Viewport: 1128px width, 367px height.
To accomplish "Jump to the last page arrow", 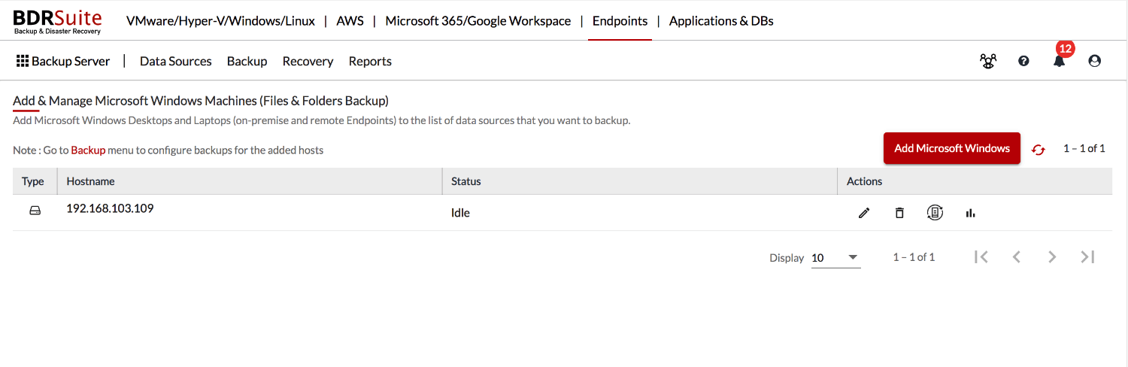I will pyautogui.click(x=1087, y=257).
